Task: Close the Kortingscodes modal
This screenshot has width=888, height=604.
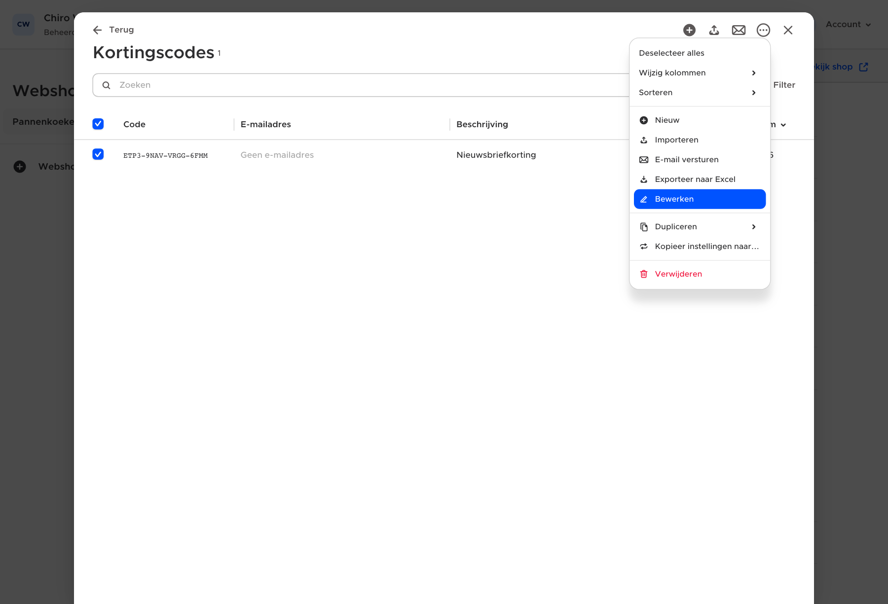Action: pos(788,30)
